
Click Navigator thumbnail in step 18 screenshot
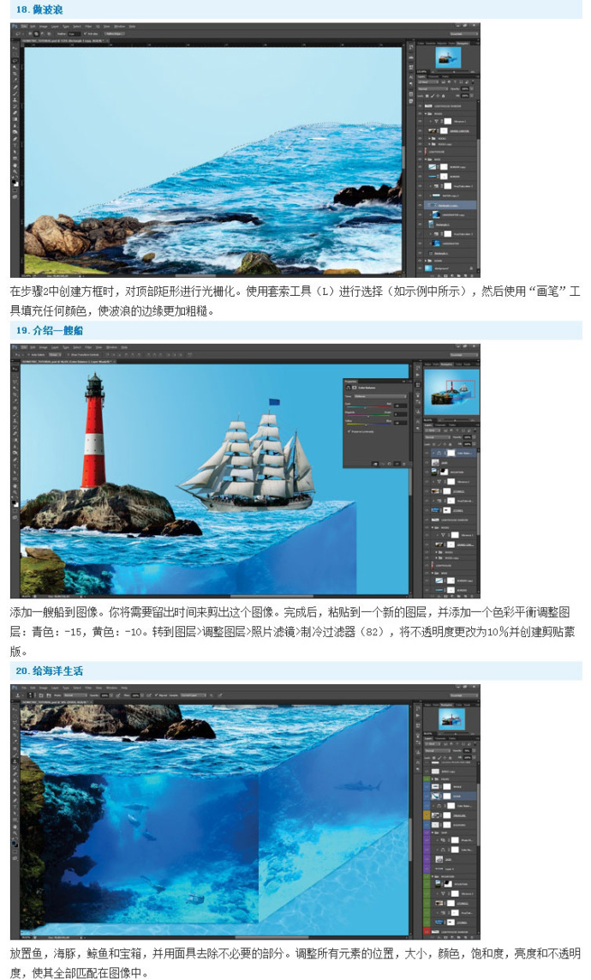coord(448,57)
